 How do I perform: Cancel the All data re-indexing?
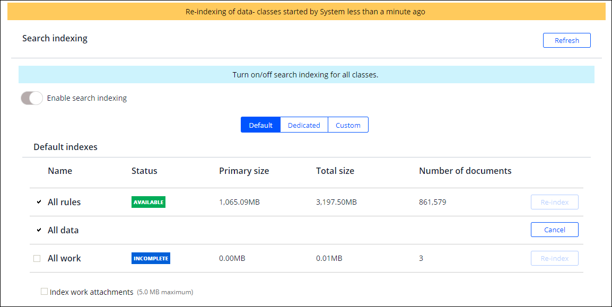[x=554, y=230]
